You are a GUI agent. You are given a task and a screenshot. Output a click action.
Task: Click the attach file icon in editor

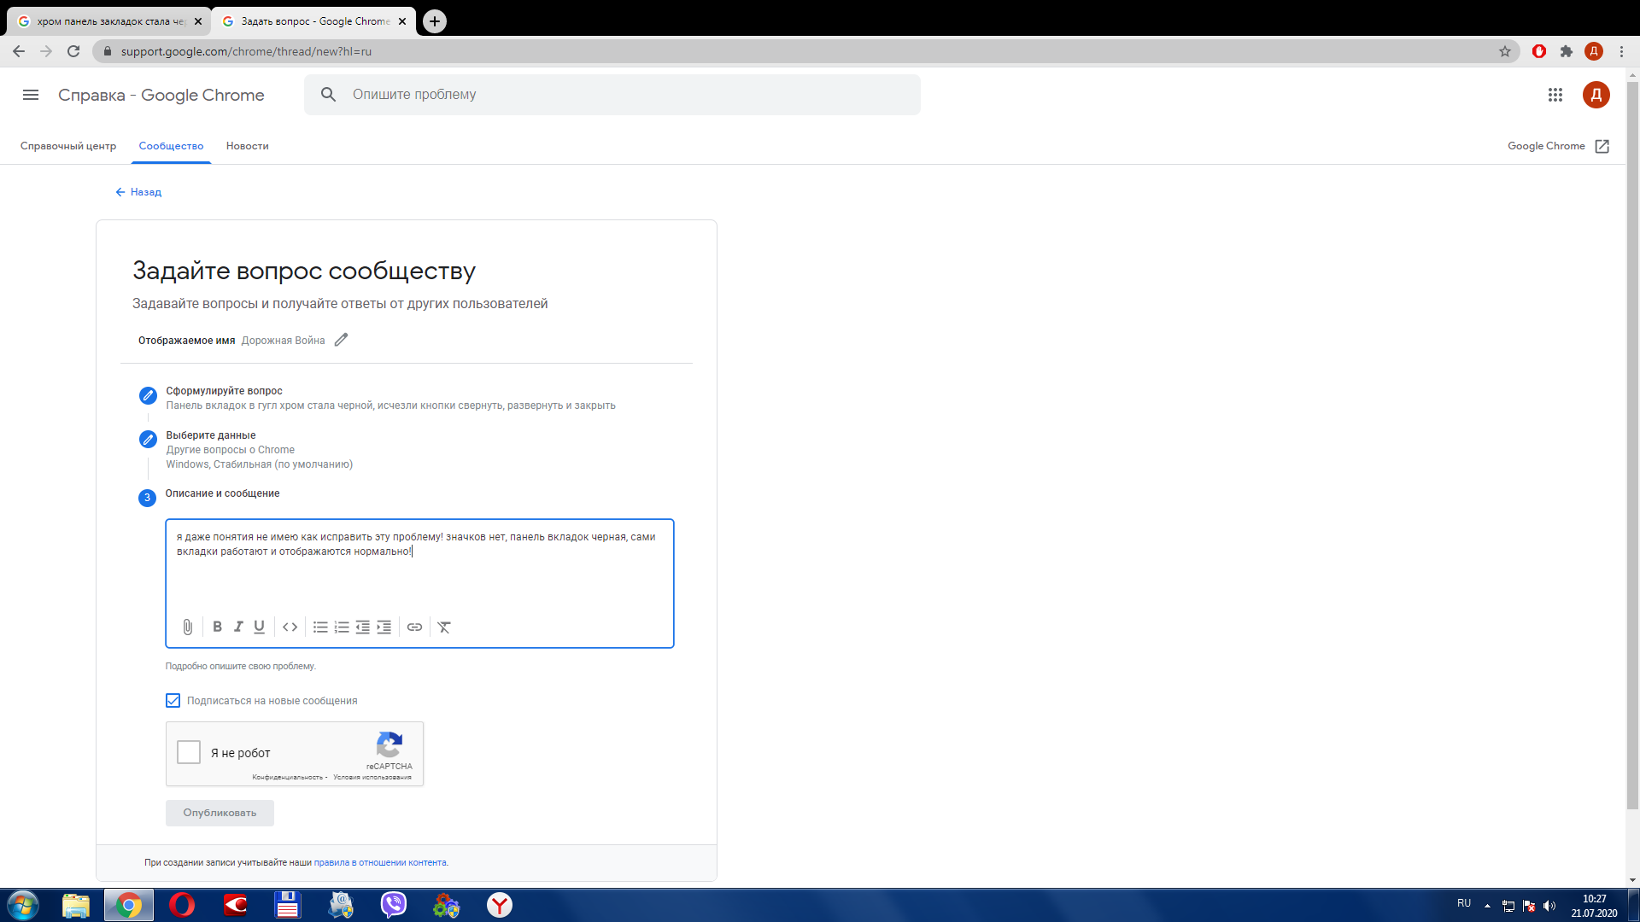point(187,627)
